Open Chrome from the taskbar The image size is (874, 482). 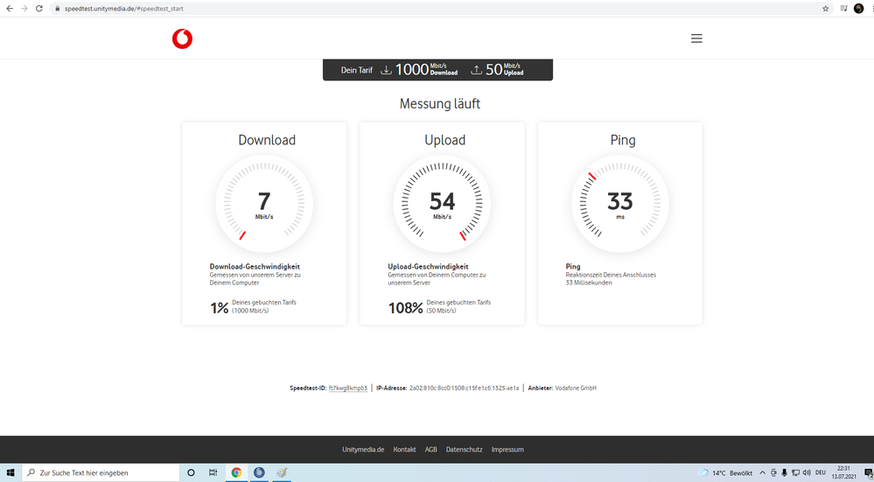pyautogui.click(x=236, y=472)
